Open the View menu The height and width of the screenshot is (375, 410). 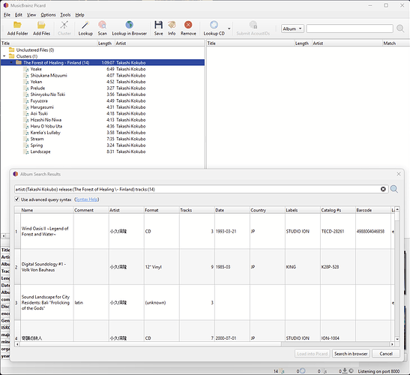pyautogui.click(x=31, y=15)
